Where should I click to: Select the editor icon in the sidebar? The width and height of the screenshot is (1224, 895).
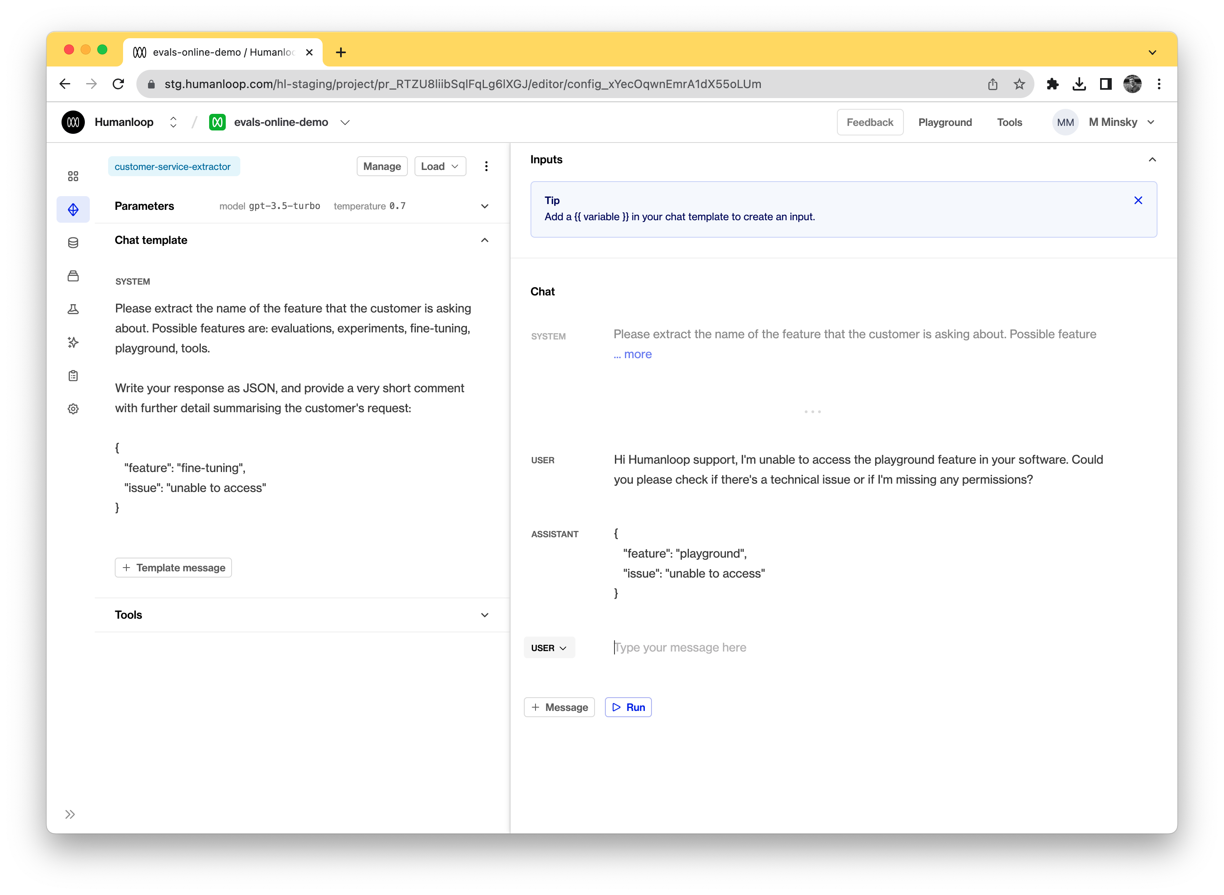click(73, 209)
